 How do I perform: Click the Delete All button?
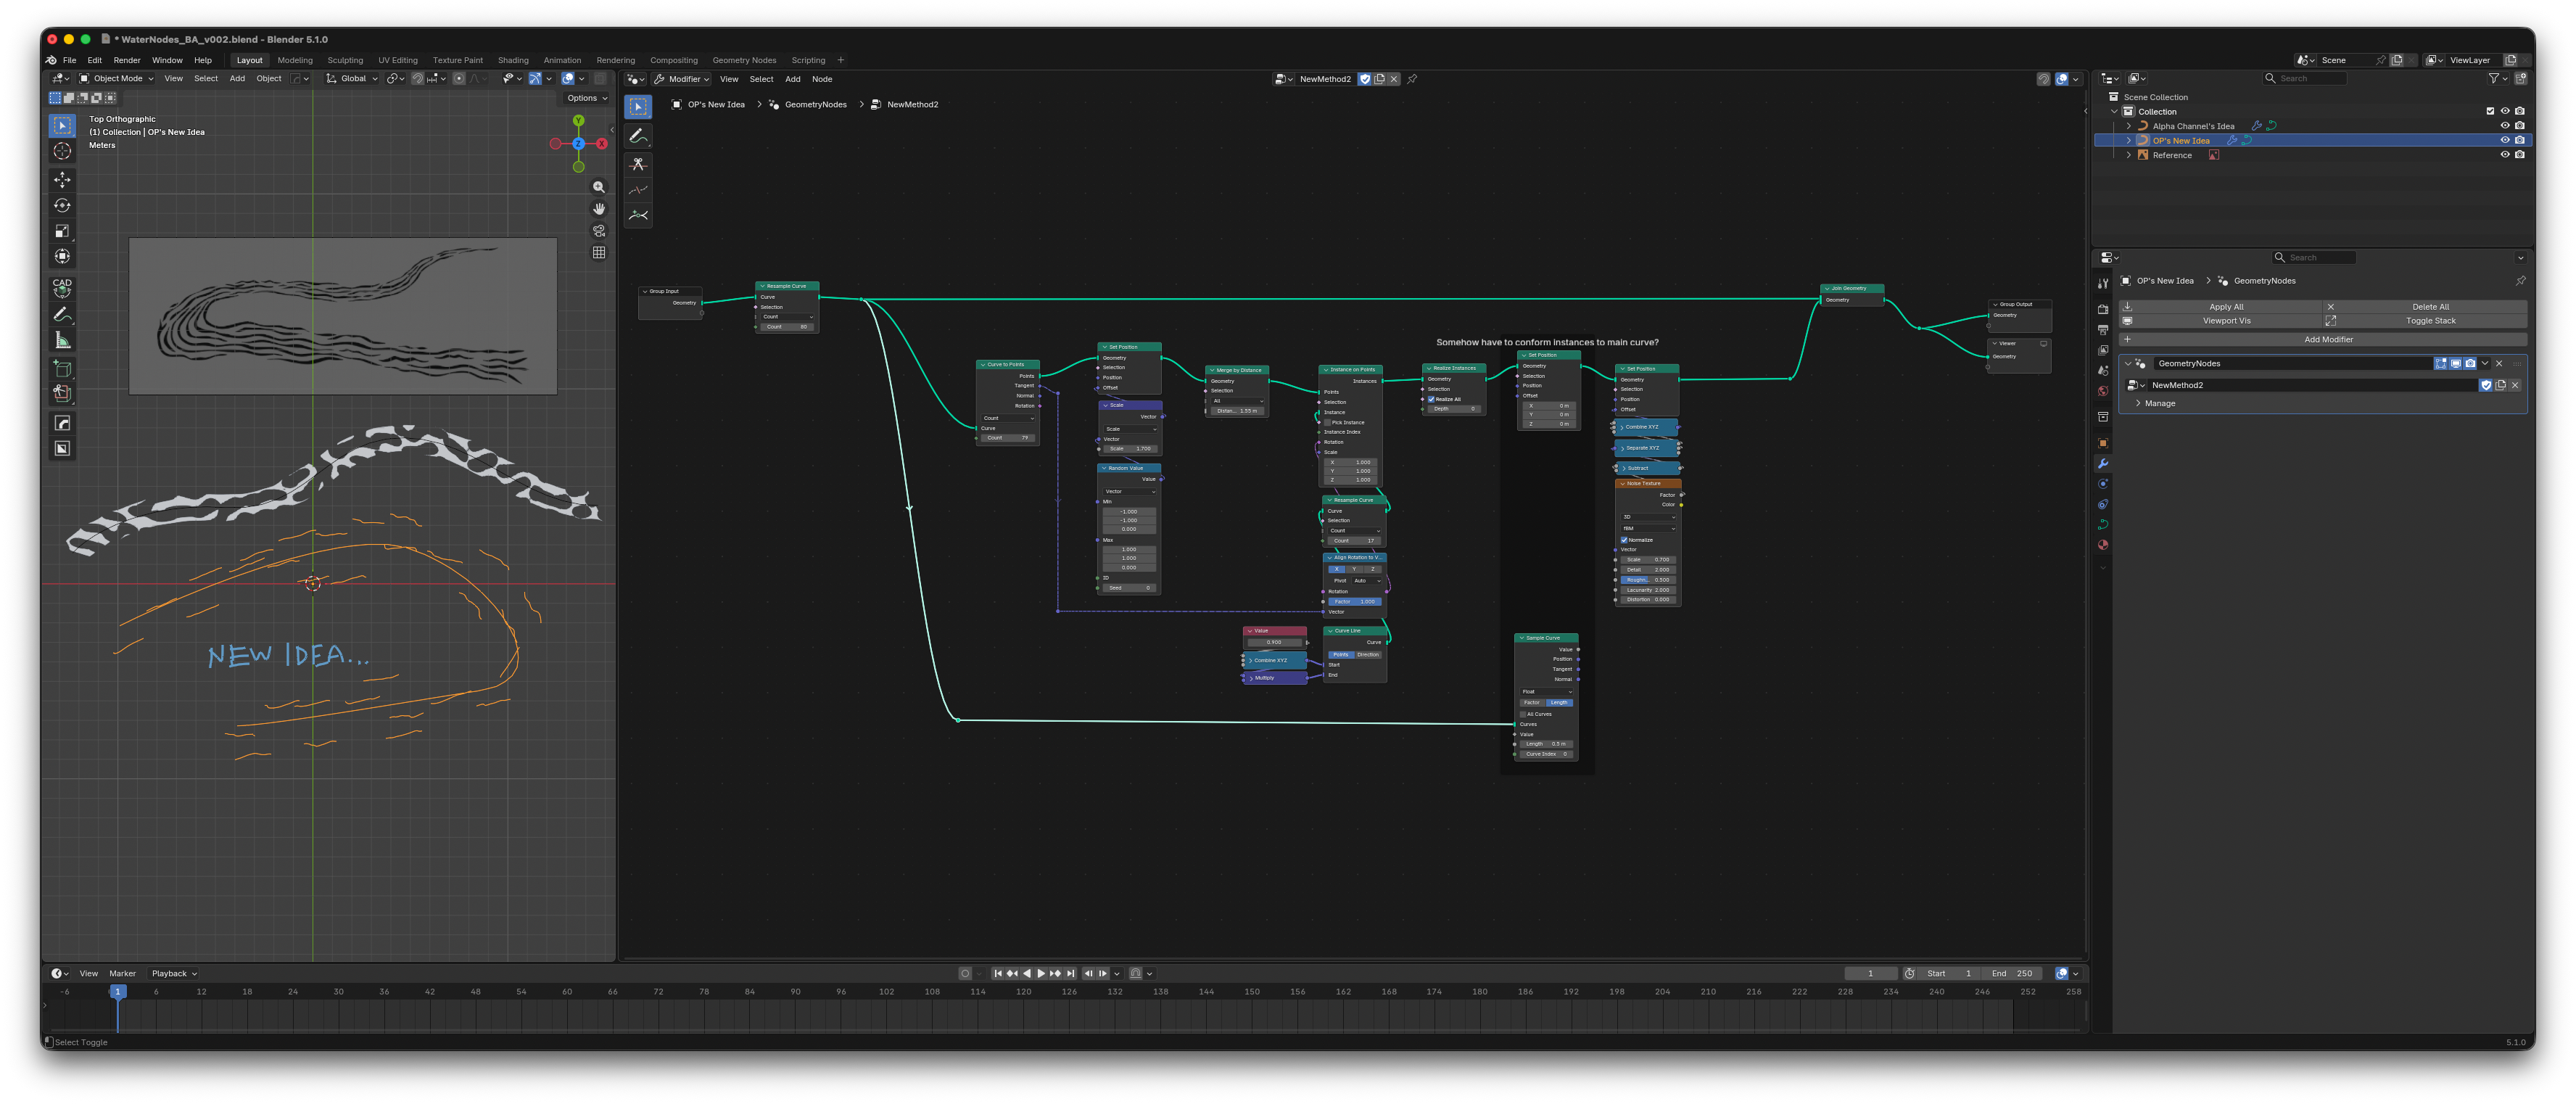[x=2425, y=307]
